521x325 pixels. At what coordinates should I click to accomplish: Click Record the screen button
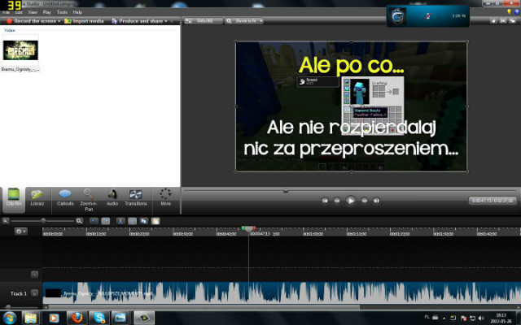31,21
